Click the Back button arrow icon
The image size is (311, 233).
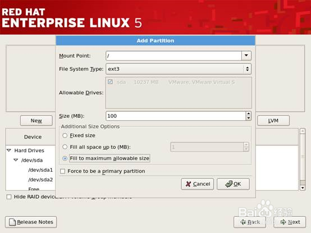pos(243,222)
